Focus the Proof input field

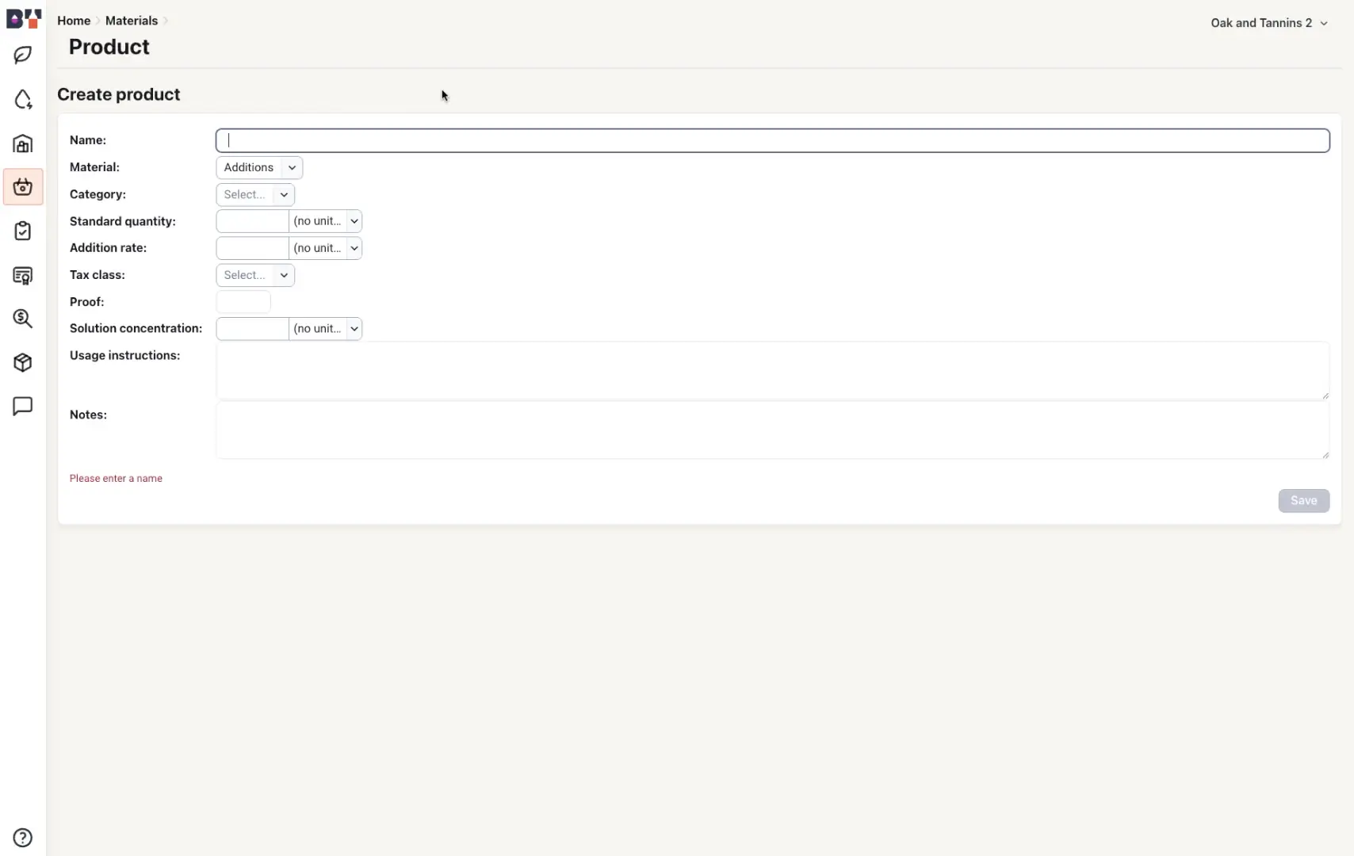243,302
